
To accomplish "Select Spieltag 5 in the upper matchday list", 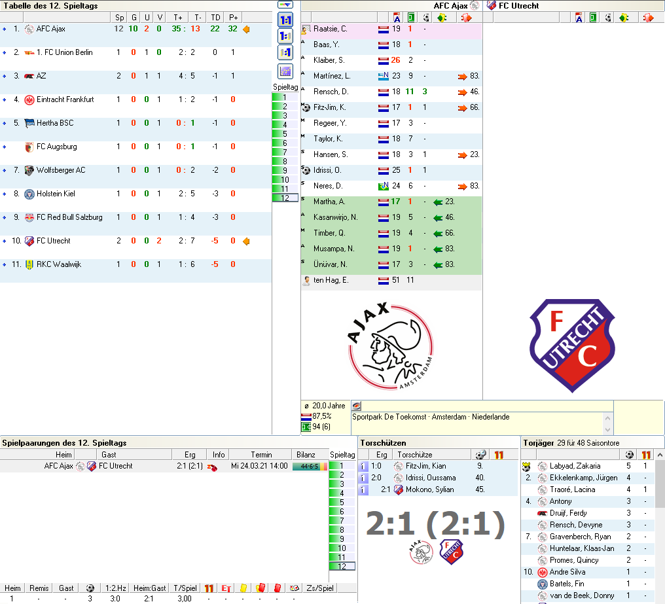I will pyautogui.click(x=285, y=133).
